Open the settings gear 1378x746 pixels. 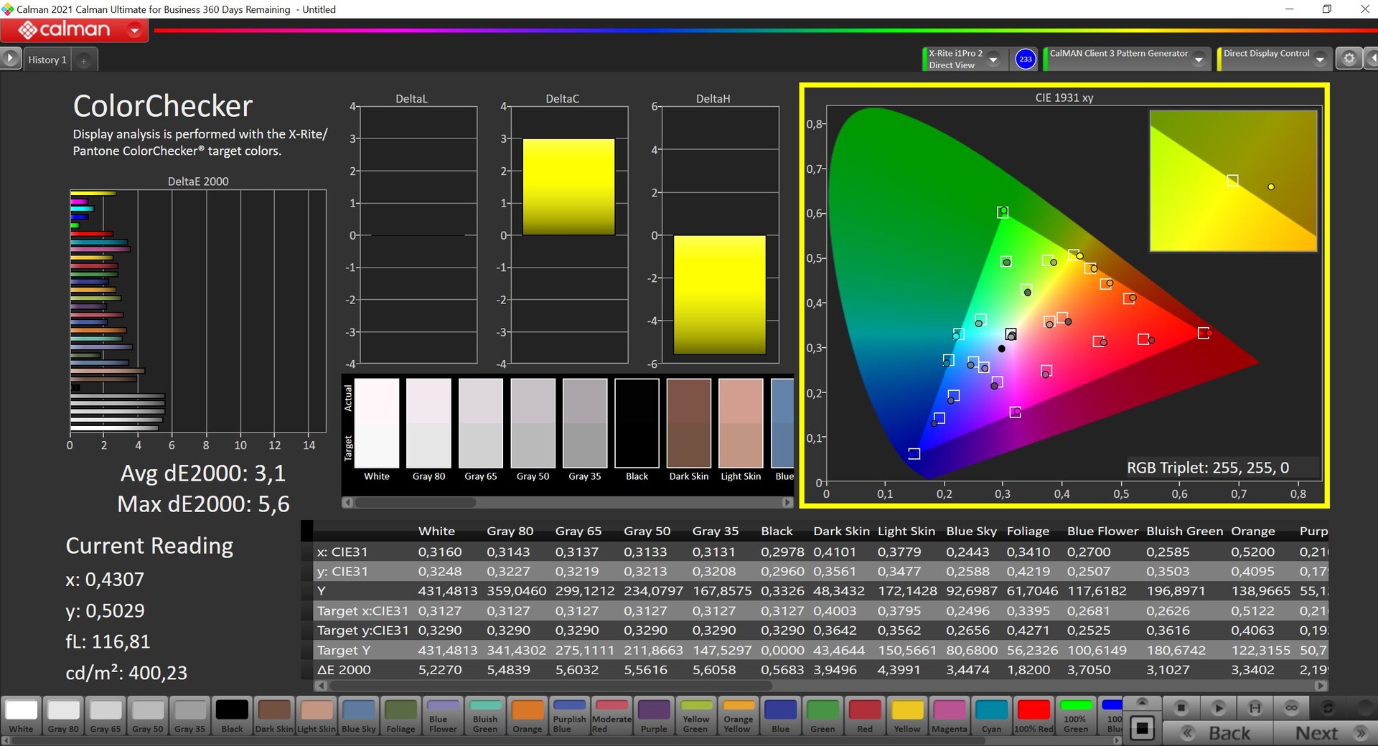(x=1349, y=59)
